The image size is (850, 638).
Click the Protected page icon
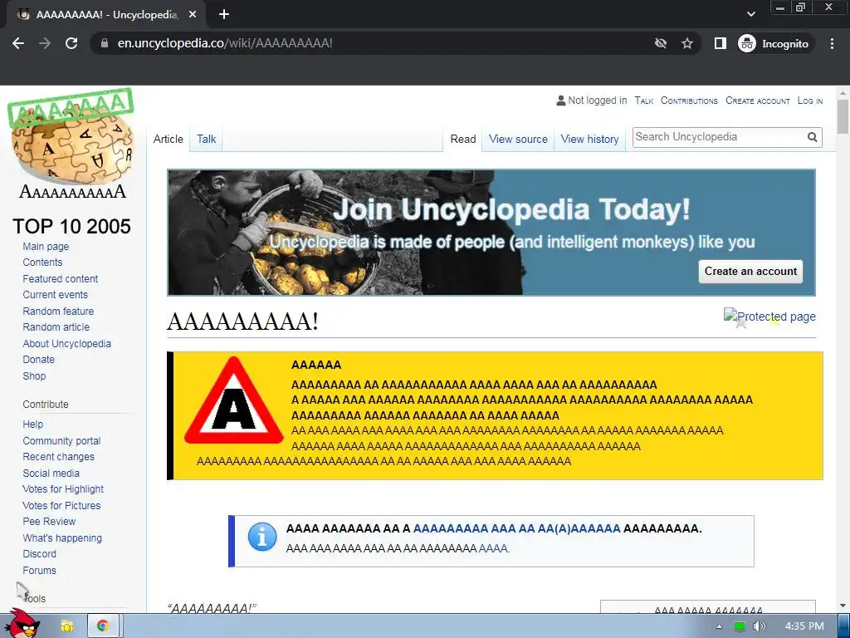tap(769, 317)
